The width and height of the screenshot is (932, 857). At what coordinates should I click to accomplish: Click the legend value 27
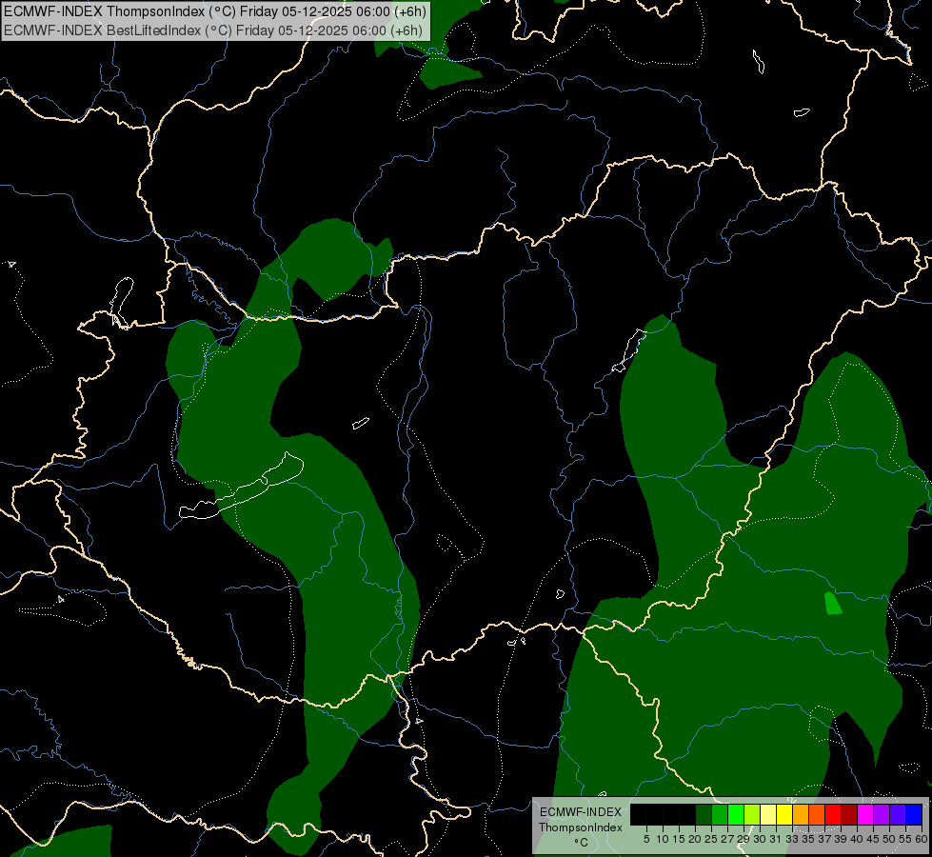[x=728, y=839]
